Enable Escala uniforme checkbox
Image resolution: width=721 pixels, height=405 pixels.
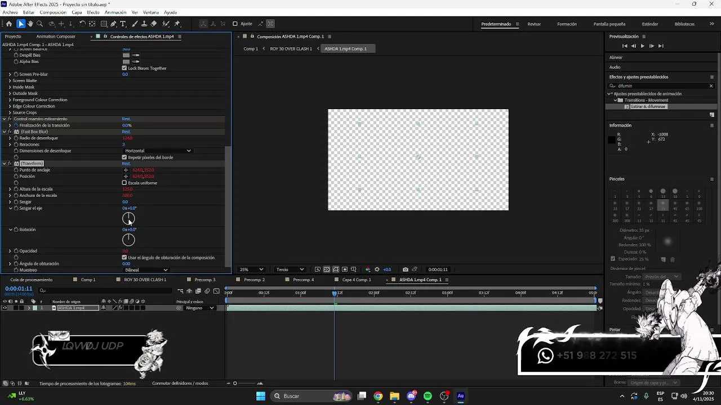[124, 183]
